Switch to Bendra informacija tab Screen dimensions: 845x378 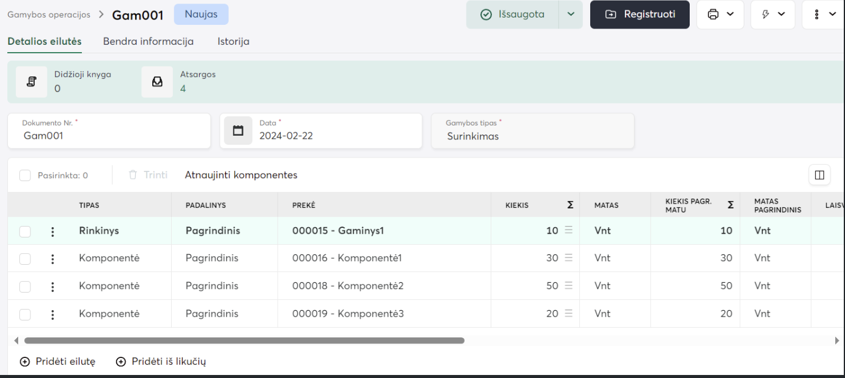click(148, 42)
